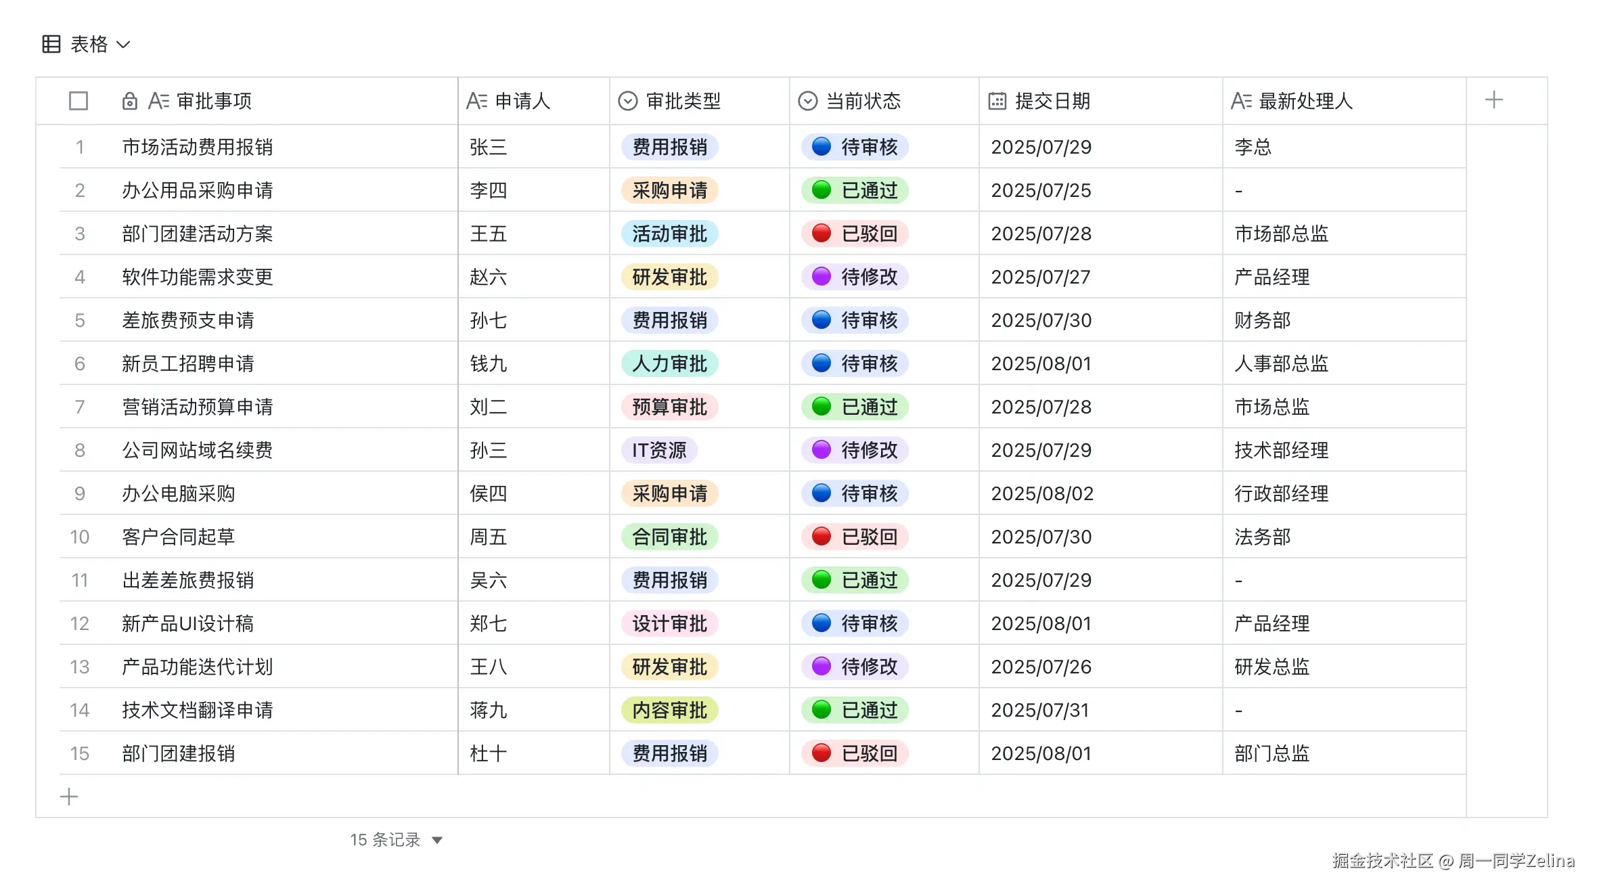Click handler cell 研发总监
This screenshot has height=892, width=1597.
coord(1345,667)
